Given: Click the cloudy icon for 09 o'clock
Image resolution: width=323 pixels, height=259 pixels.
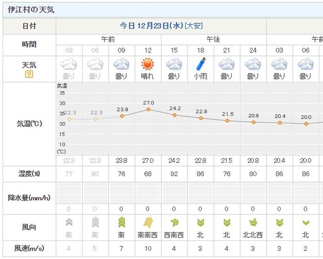Looking at the screenshot, I should click(121, 64).
